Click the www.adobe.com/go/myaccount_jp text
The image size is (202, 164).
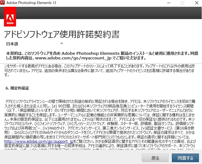[73, 58]
